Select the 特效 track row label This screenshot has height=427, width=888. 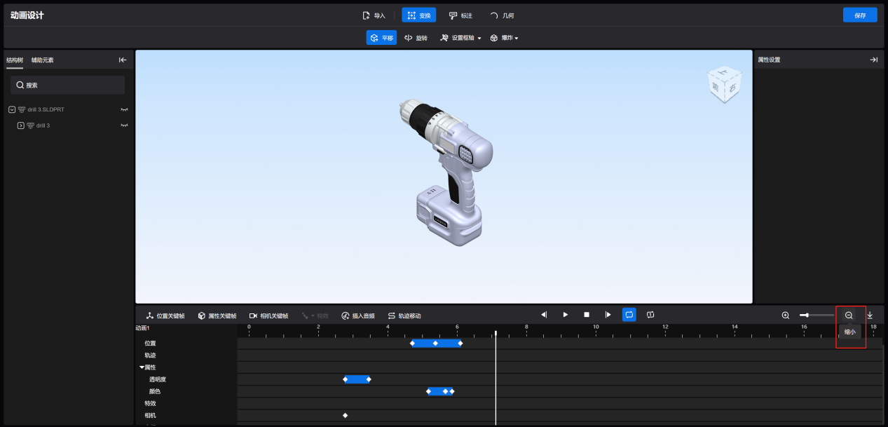(x=150, y=403)
